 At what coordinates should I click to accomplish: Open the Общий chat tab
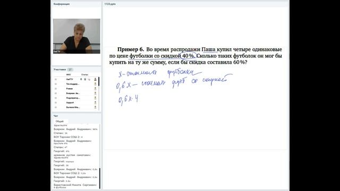click(59, 121)
